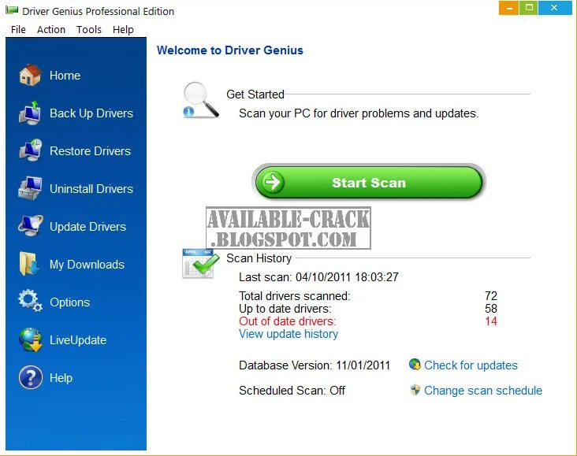Open Uninstall Drivers section
The image size is (577, 456).
(x=91, y=189)
